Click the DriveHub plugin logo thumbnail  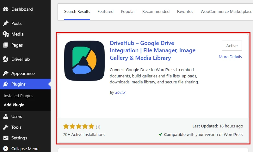(x=84, y=61)
